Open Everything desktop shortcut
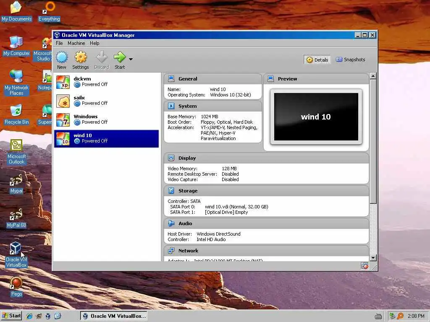Screen dimensions: 430x322 50,11
